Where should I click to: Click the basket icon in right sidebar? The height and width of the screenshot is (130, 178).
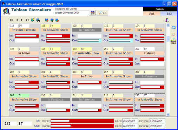(x=173, y=41)
